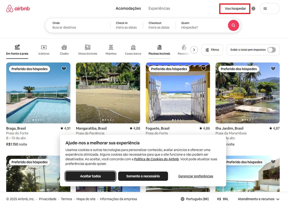Image resolution: width=288 pixels, height=205 pixels.
Task: Select the Casas-barco category
Action: pyautogui.click(x=133, y=50)
